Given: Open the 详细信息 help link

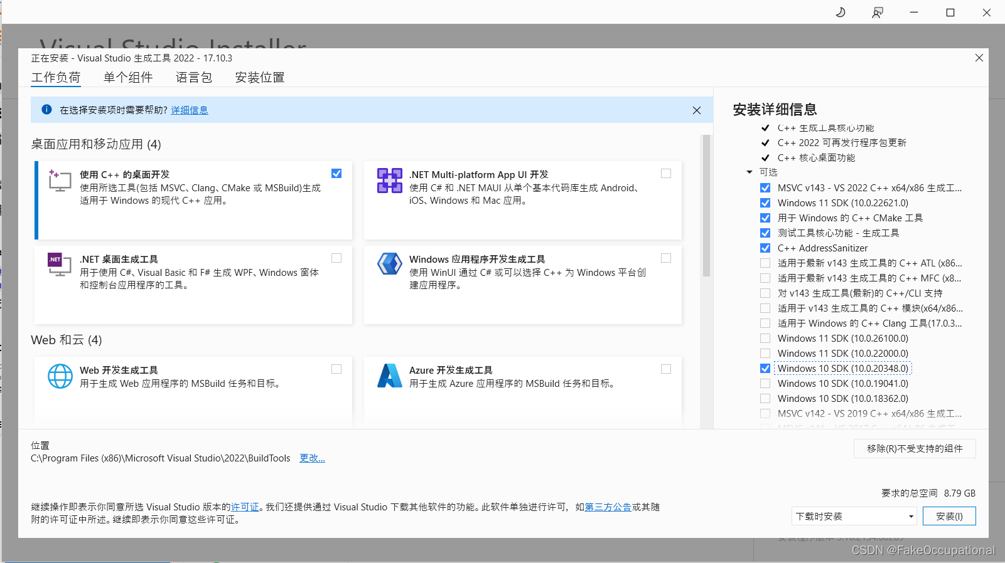Looking at the screenshot, I should pyautogui.click(x=190, y=110).
